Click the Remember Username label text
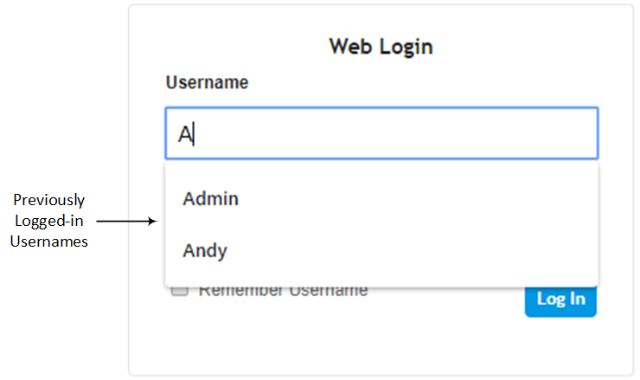Image resolution: width=640 pixels, height=380 pixels. (x=283, y=291)
